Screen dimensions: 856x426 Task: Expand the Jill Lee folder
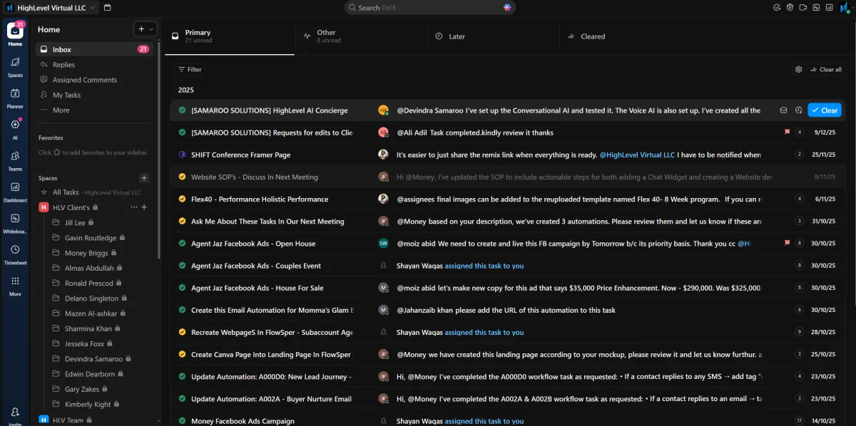(75, 222)
